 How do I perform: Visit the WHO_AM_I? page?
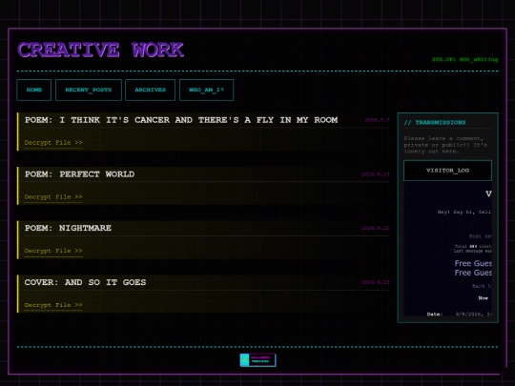(x=206, y=90)
